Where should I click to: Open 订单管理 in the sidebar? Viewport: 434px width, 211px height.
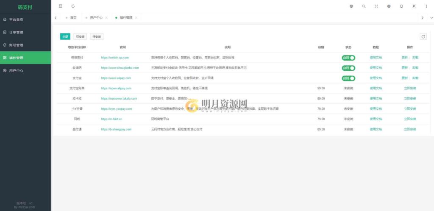coord(25,32)
